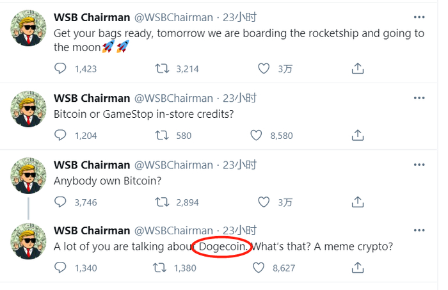Reply to the 'Anybody own Bitcoin?' tweet
This screenshot has width=448, height=290.
(61, 202)
